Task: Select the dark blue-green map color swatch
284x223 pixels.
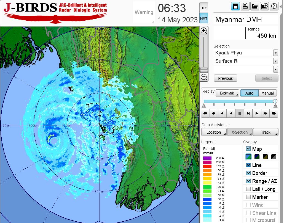Action: [257, 157]
